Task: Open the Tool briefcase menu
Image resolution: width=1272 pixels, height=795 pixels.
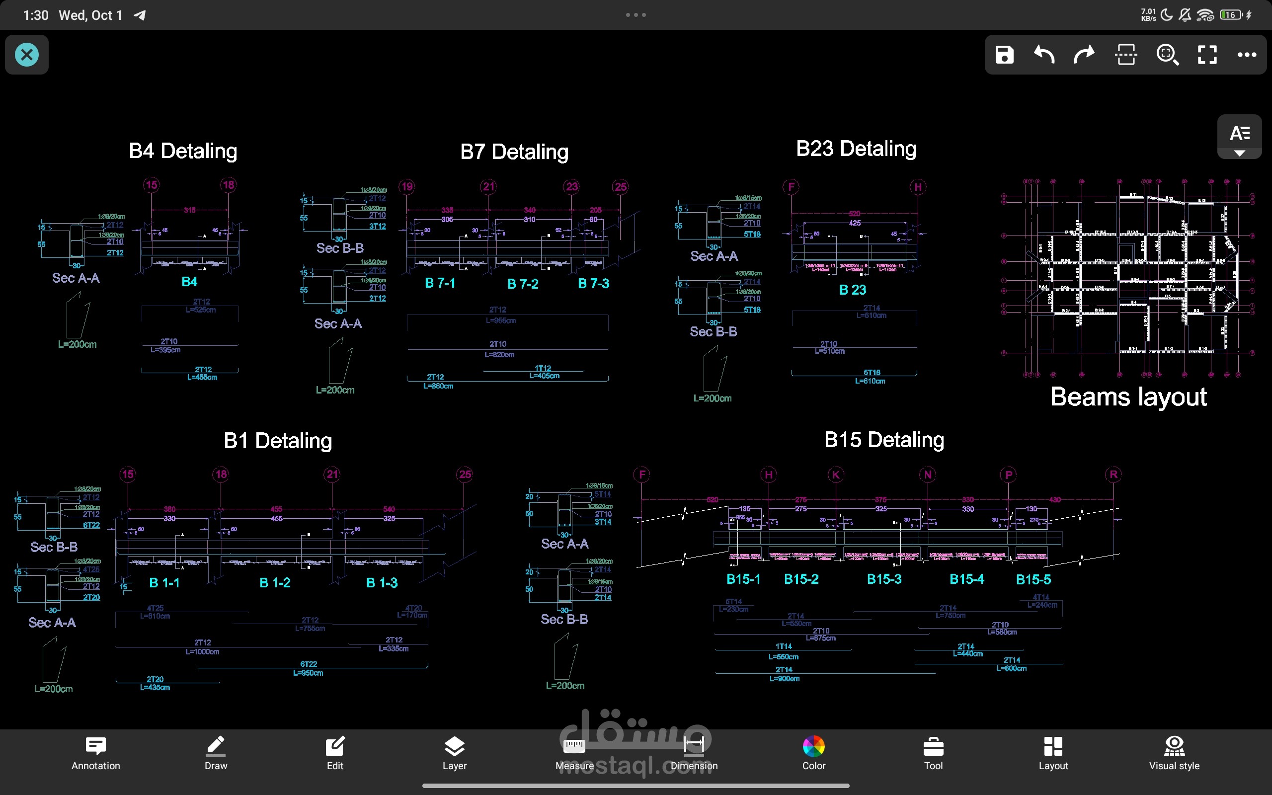Action: (x=934, y=753)
